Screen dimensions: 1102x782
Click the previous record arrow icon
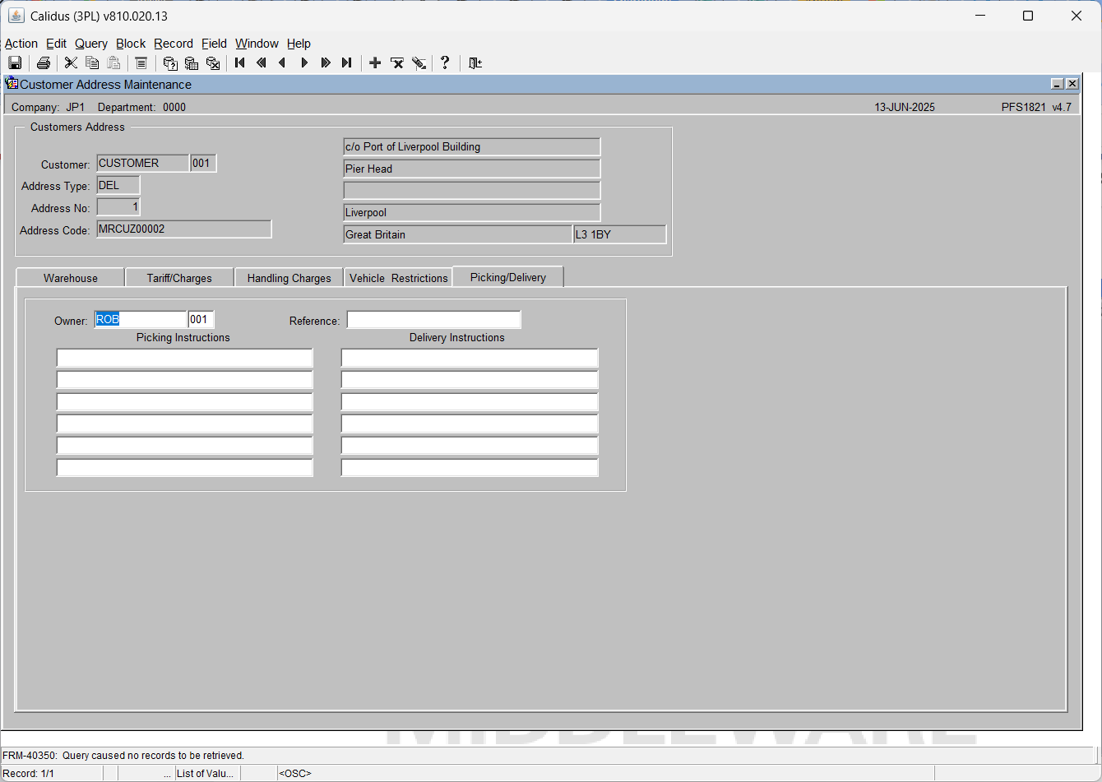tap(283, 63)
